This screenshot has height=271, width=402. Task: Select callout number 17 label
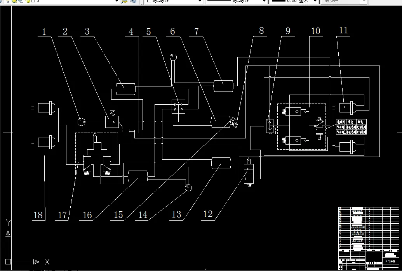[x=62, y=215]
